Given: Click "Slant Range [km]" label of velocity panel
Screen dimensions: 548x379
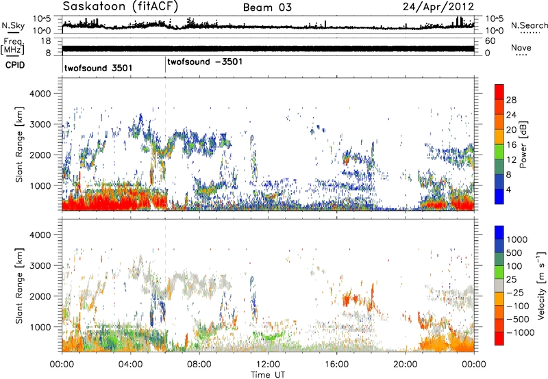Looking at the screenshot, I should (19, 285).
